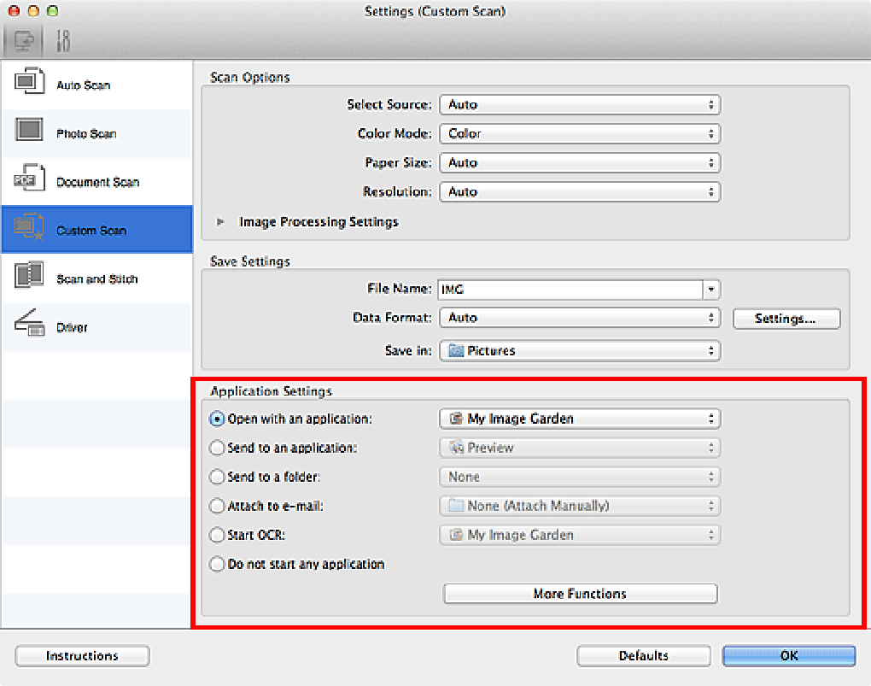This screenshot has height=686, width=871.
Task: Click the Auto Scan icon in sidebar
Action: 30,80
